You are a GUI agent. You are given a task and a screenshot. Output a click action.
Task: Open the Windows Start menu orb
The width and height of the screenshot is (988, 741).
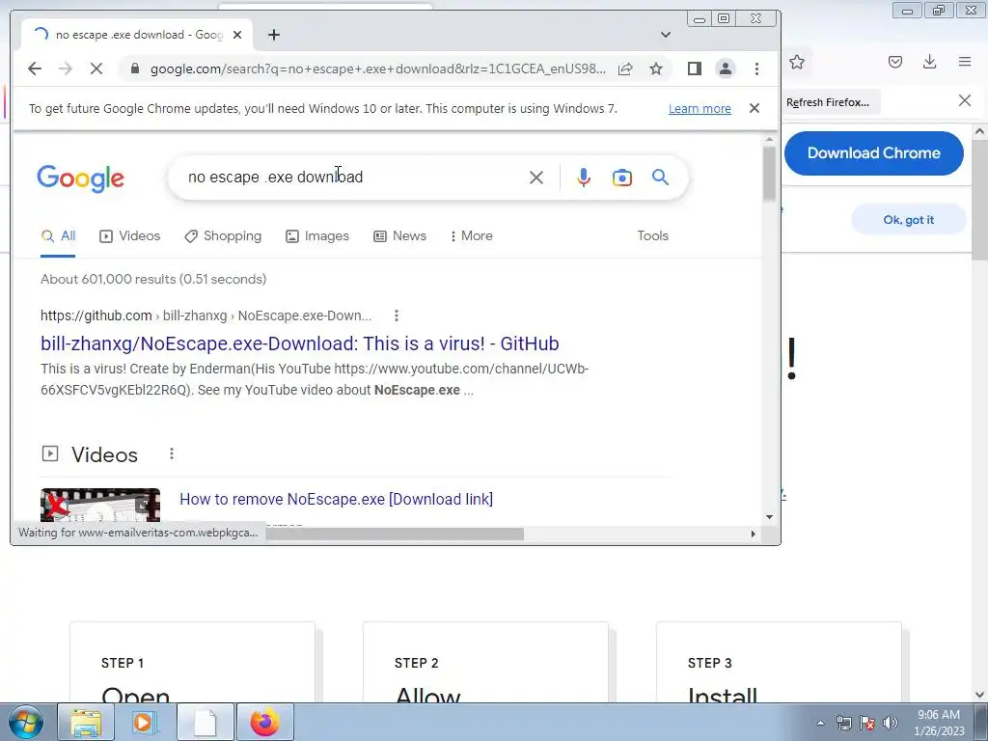point(25,722)
